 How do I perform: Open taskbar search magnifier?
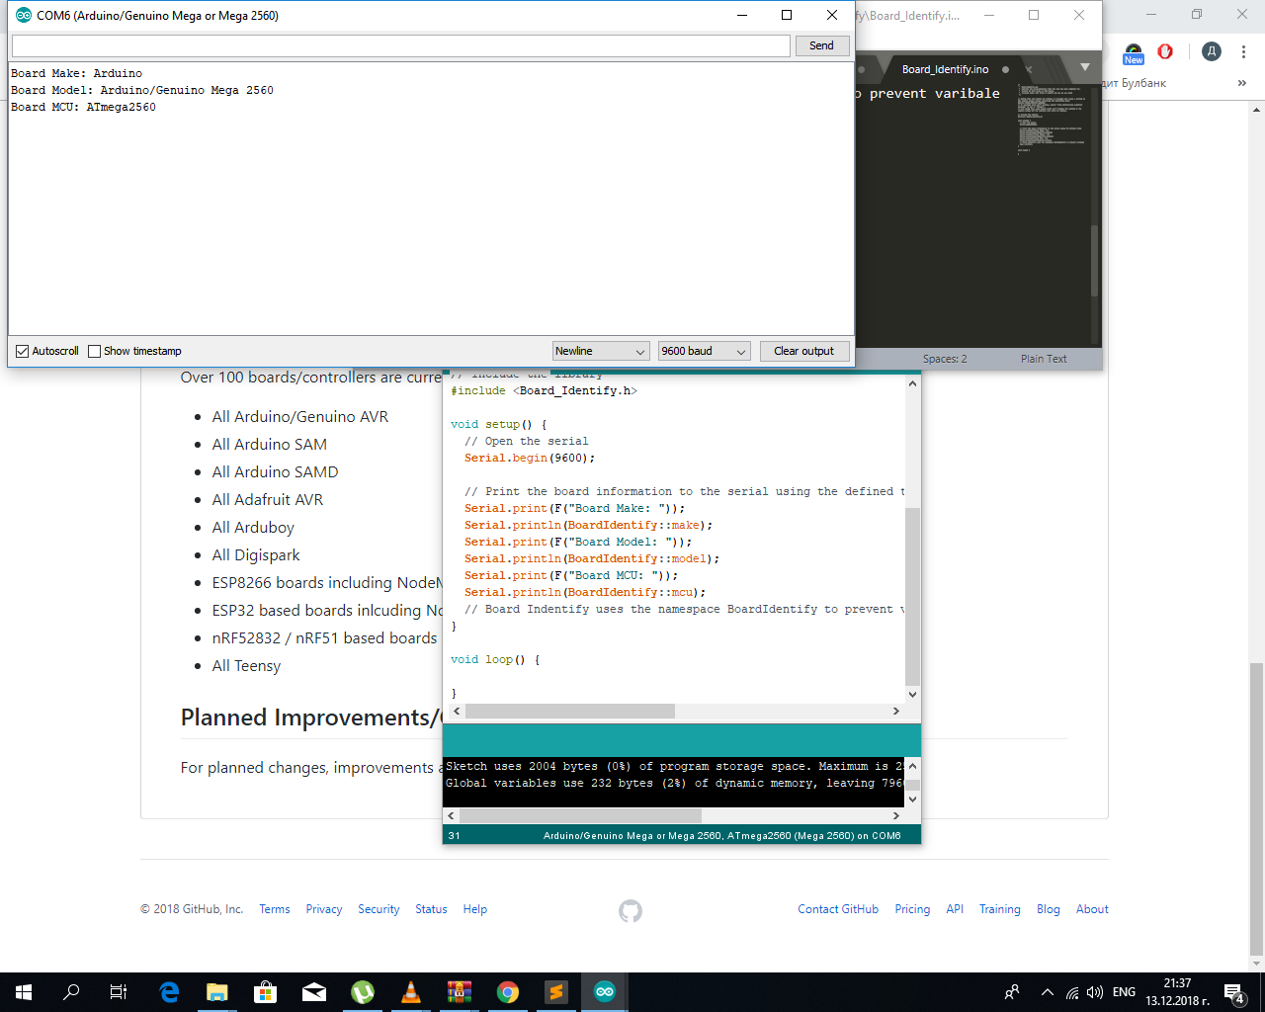tap(71, 992)
